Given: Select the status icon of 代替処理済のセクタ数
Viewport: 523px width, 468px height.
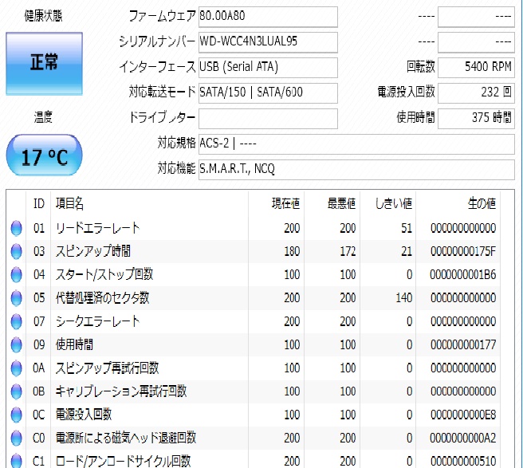Looking at the screenshot, I should [x=17, y=298].
